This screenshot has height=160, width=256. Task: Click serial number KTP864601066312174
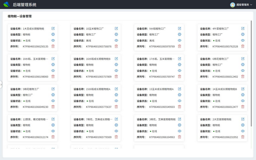click(x=35, y=137)
